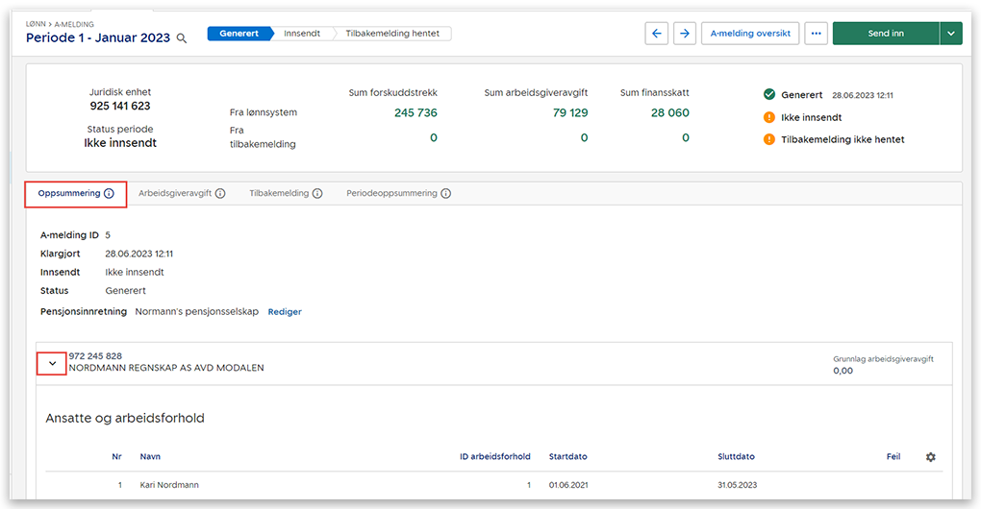This screenshot has width=981, height=509.
Task: Click the green Generert checkmark status icon
Action: 769,95
